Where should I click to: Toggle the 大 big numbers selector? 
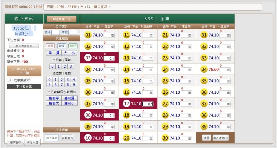(x=65, y=53)
